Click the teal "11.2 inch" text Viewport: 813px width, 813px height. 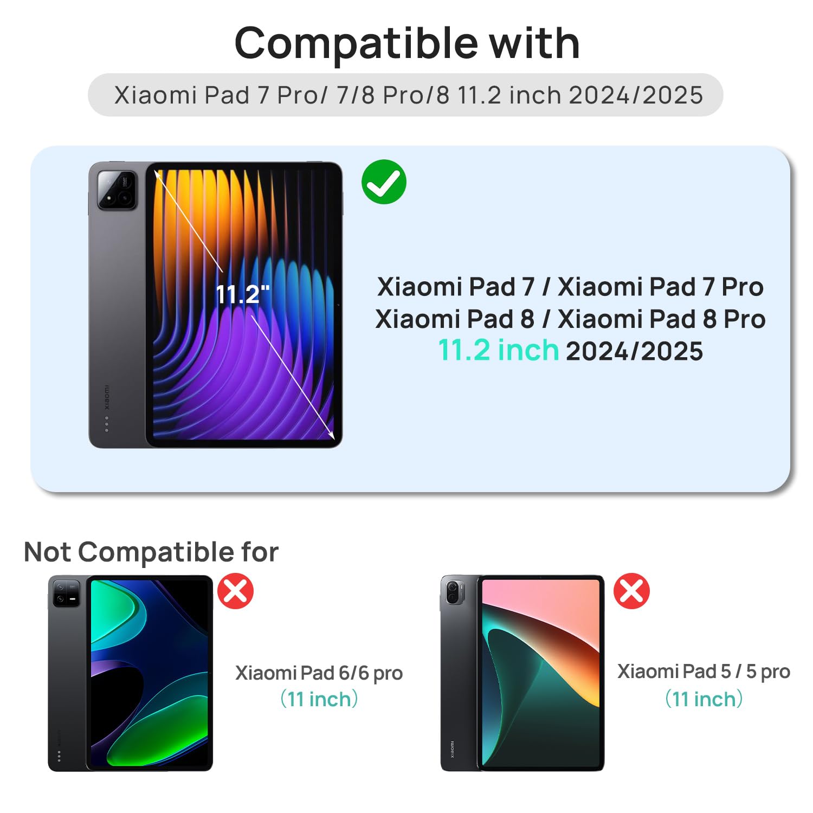pos(499,350)
